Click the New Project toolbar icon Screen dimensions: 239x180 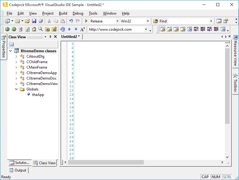pyautogui.click(x=7, y=21)
